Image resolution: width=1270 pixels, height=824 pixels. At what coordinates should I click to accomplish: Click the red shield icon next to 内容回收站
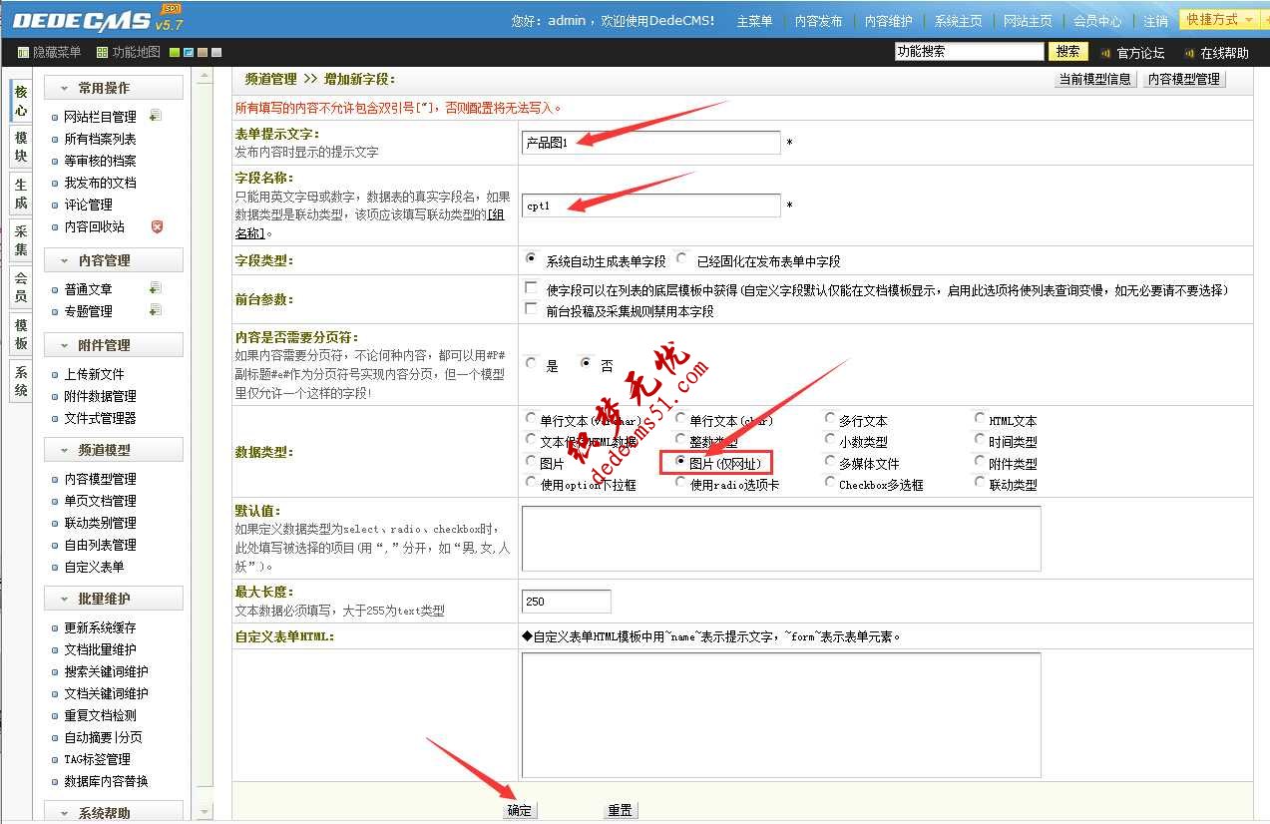(157, 226)
